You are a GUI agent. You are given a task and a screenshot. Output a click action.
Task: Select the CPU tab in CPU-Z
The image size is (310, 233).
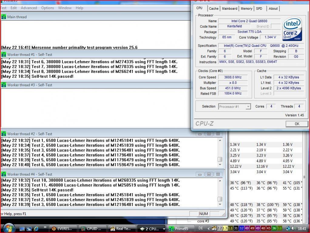click(x=200, y=8)
